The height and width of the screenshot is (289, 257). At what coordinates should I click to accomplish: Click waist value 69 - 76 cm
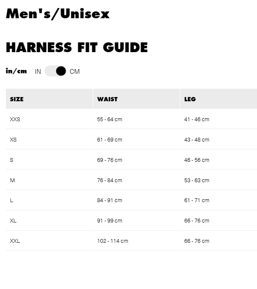(110, 160)
